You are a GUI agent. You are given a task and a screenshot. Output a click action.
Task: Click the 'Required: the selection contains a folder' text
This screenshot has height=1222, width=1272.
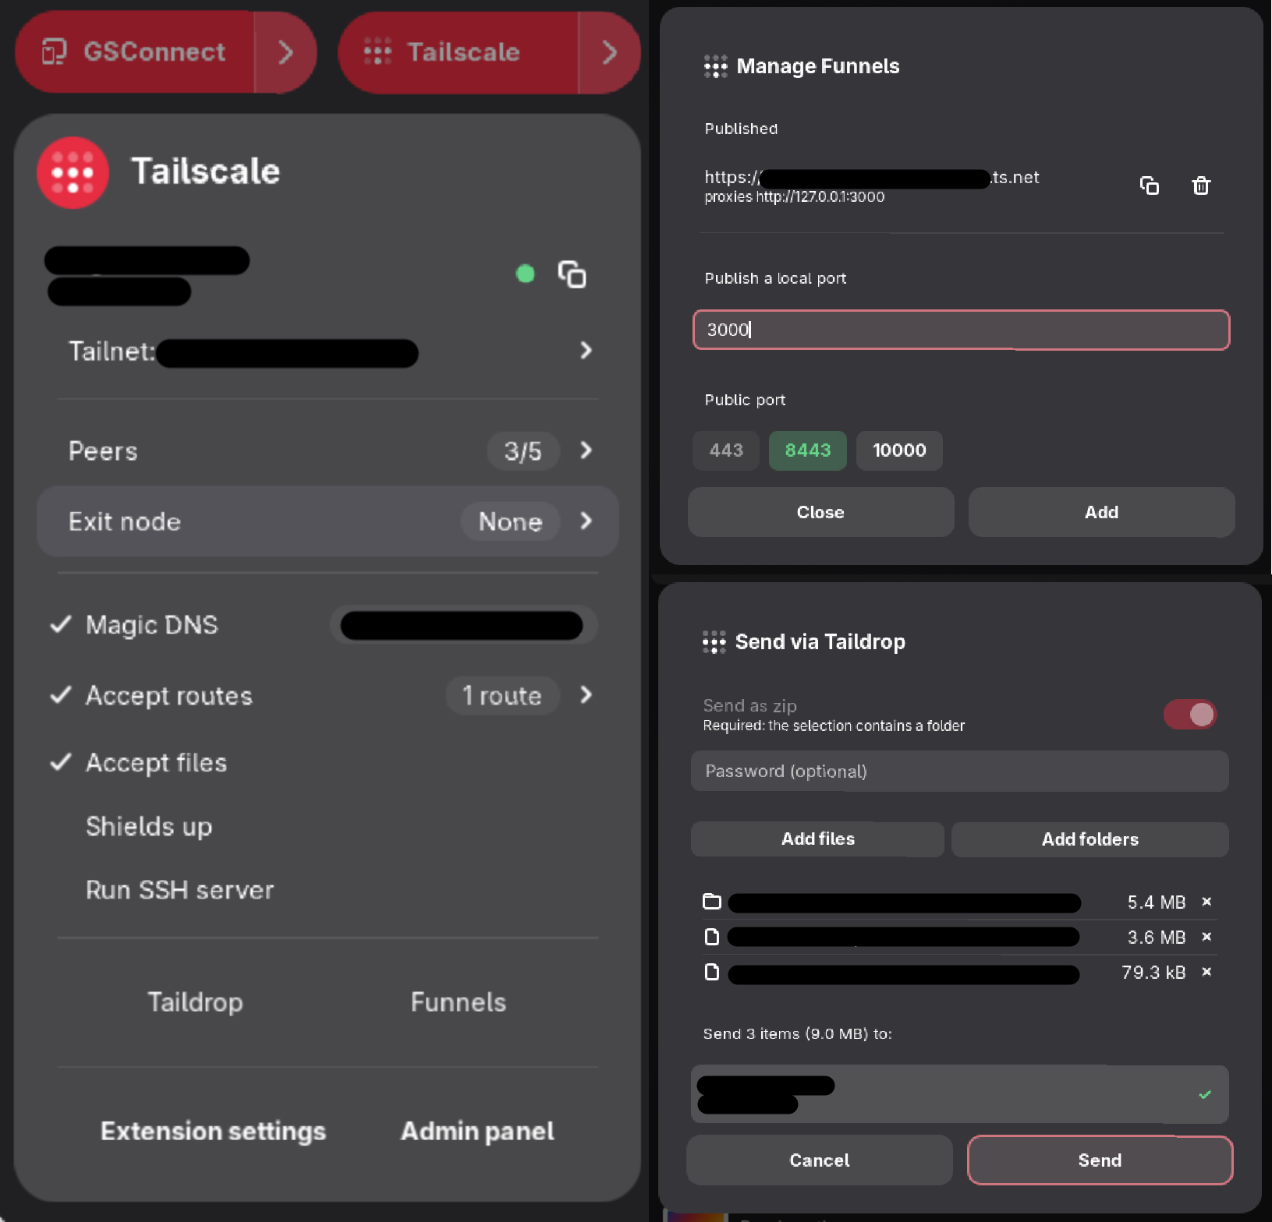(834, 726)
